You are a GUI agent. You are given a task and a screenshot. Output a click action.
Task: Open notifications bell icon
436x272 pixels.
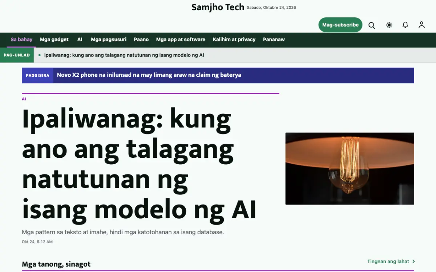(405, 25)
